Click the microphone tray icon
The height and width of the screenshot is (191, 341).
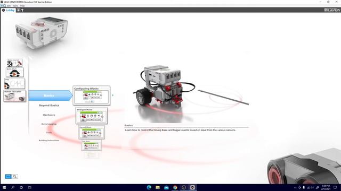click(x=304, y=188)
